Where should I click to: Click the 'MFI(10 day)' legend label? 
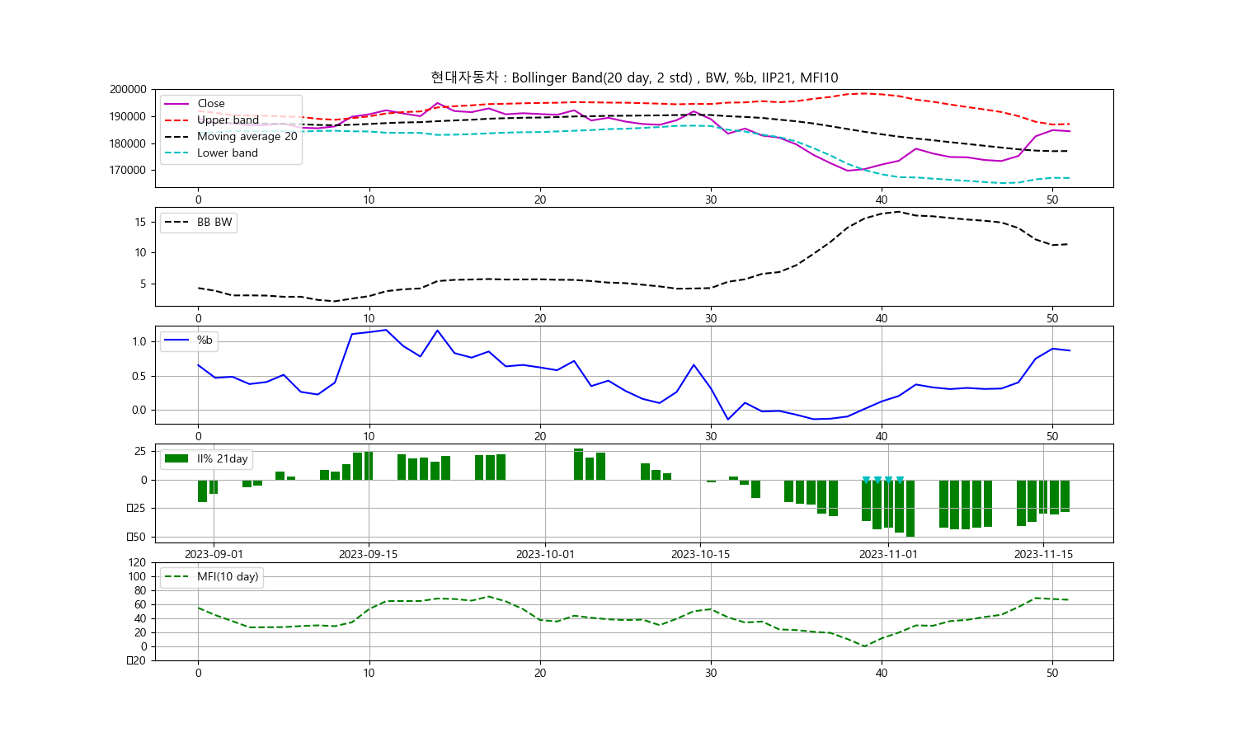228,577
